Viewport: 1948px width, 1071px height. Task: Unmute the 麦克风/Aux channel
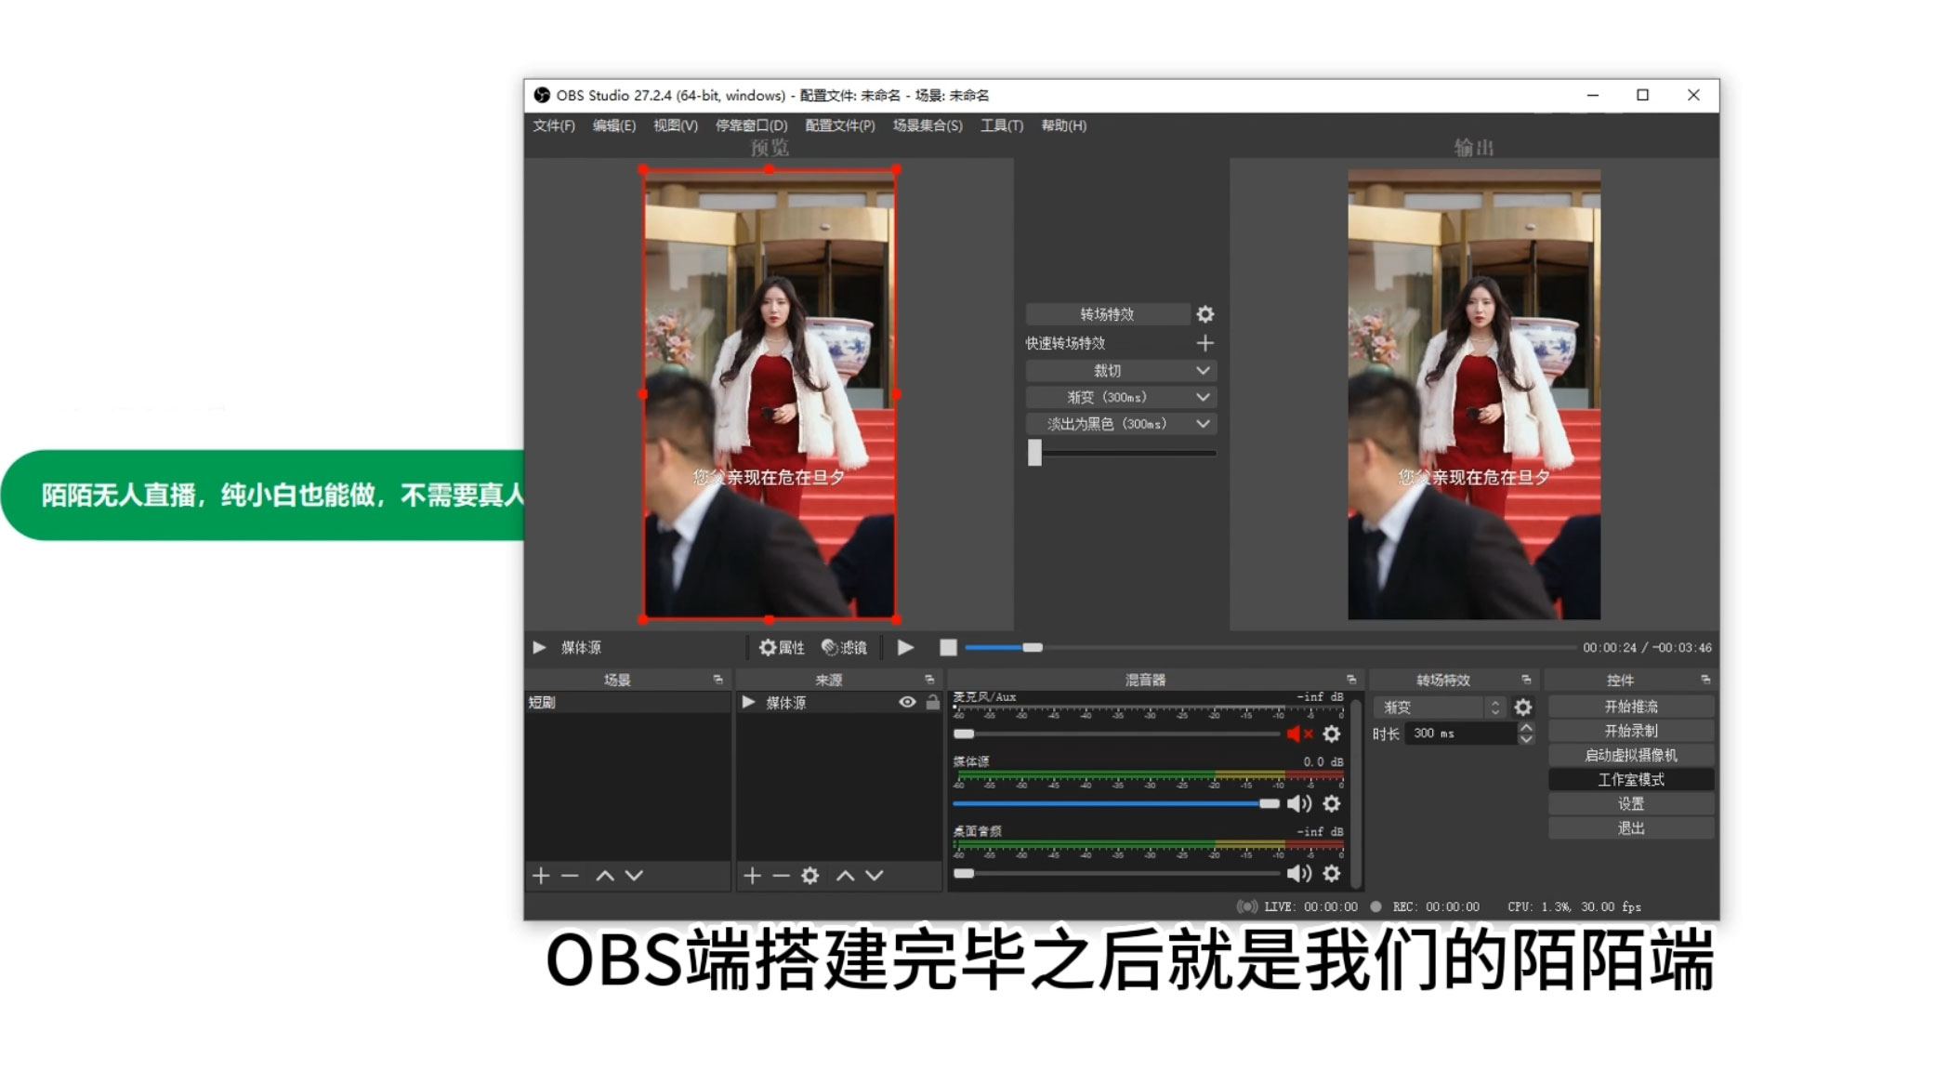point(1298,734)
